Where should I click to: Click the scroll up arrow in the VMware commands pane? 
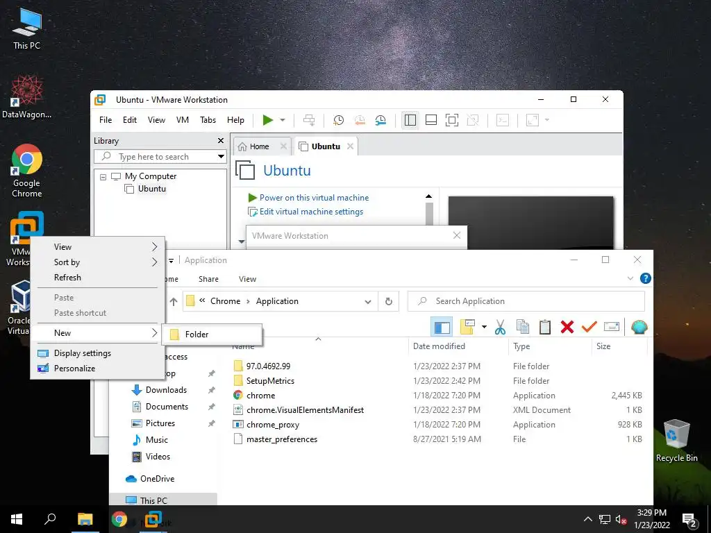428,196
